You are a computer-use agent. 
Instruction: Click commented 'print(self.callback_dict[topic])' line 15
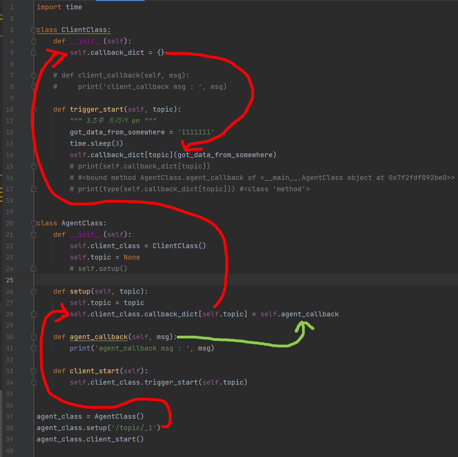(x=140, y=166)
